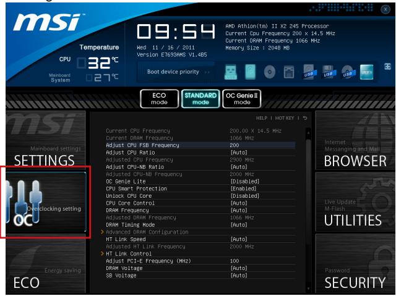The width and height of the screenshot is (396, 296).
Task: Open DRAM Timing Mode [Auto] dropdown
Action: [x=239, y=225]
